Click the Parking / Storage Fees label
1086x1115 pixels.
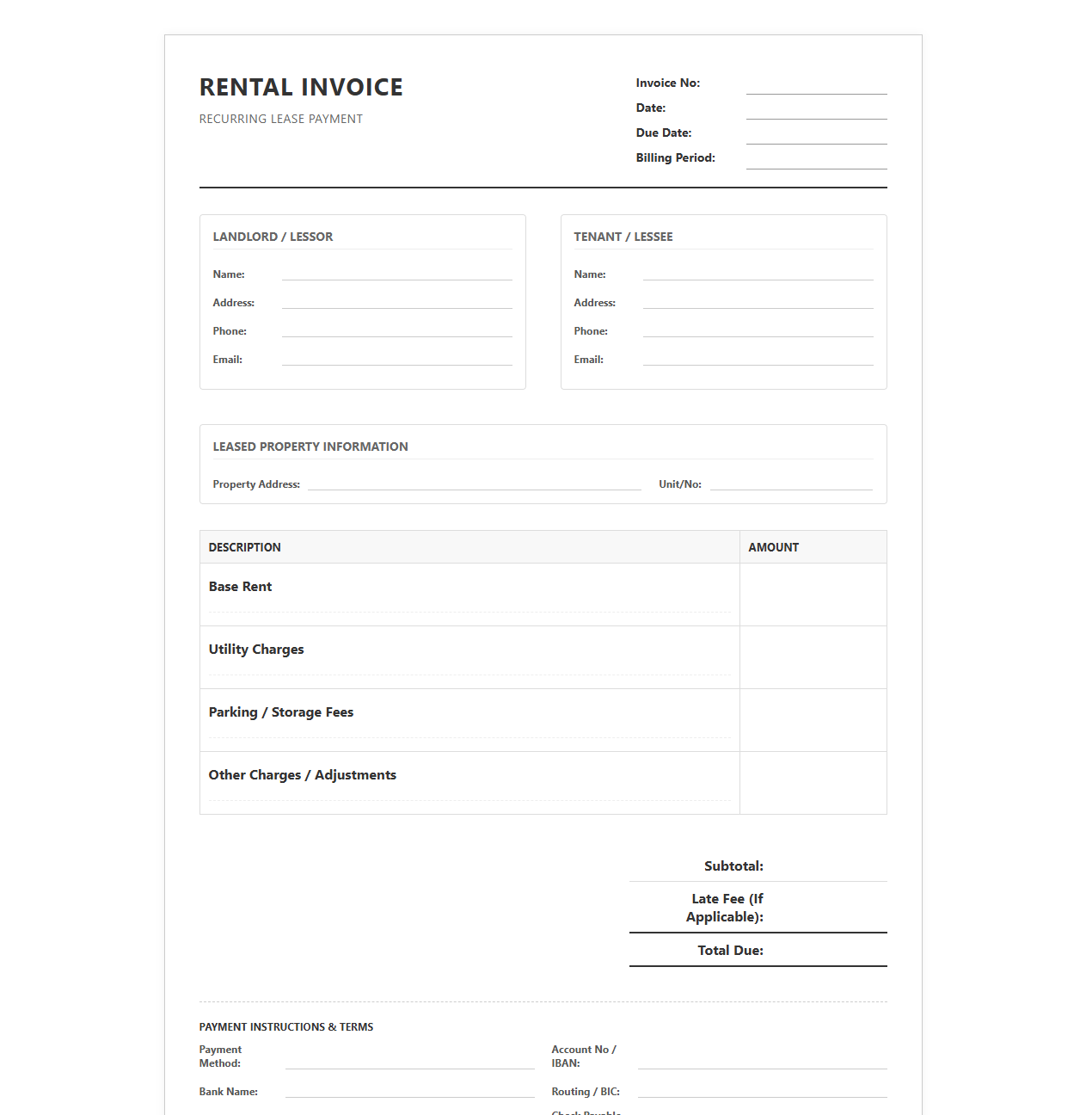click(281, 712)
